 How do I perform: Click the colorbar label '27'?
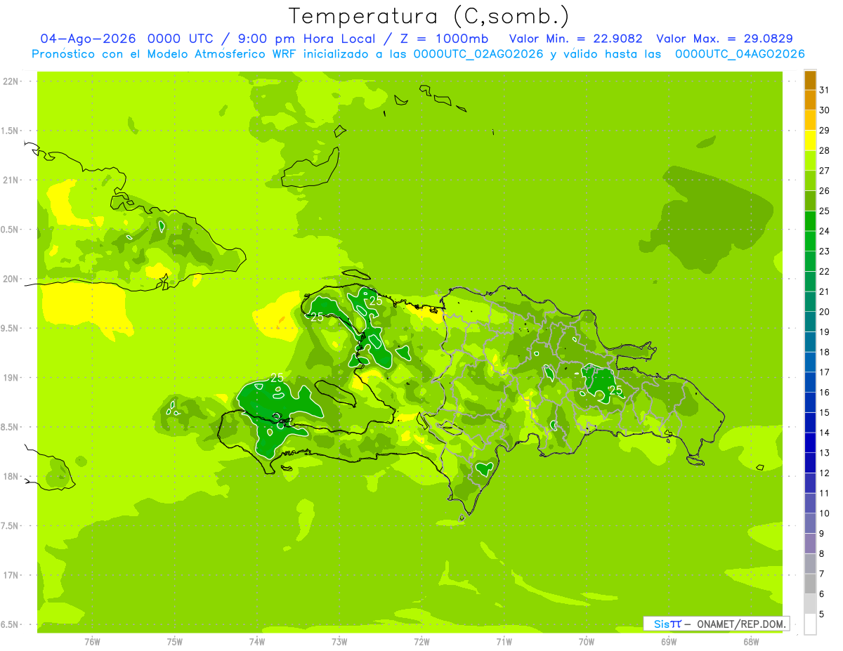pos(824,171)
